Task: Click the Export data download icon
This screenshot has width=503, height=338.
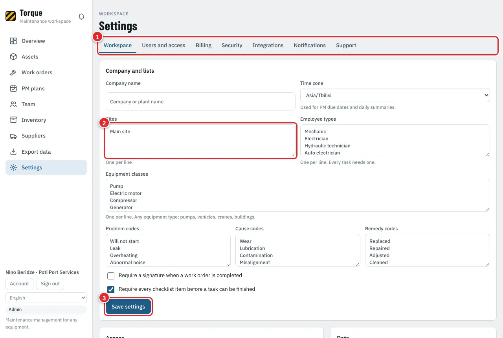Action: coord(13,152)
